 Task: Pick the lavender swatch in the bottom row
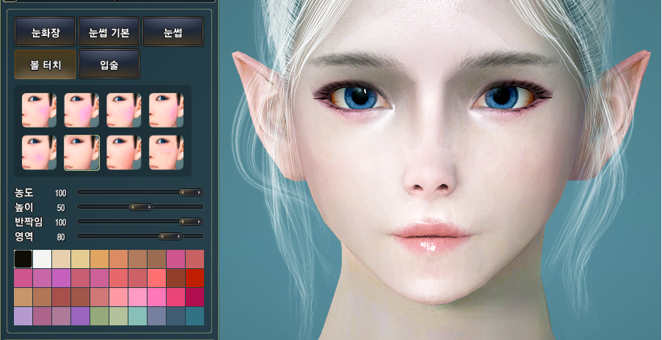[x=23, y=316]
